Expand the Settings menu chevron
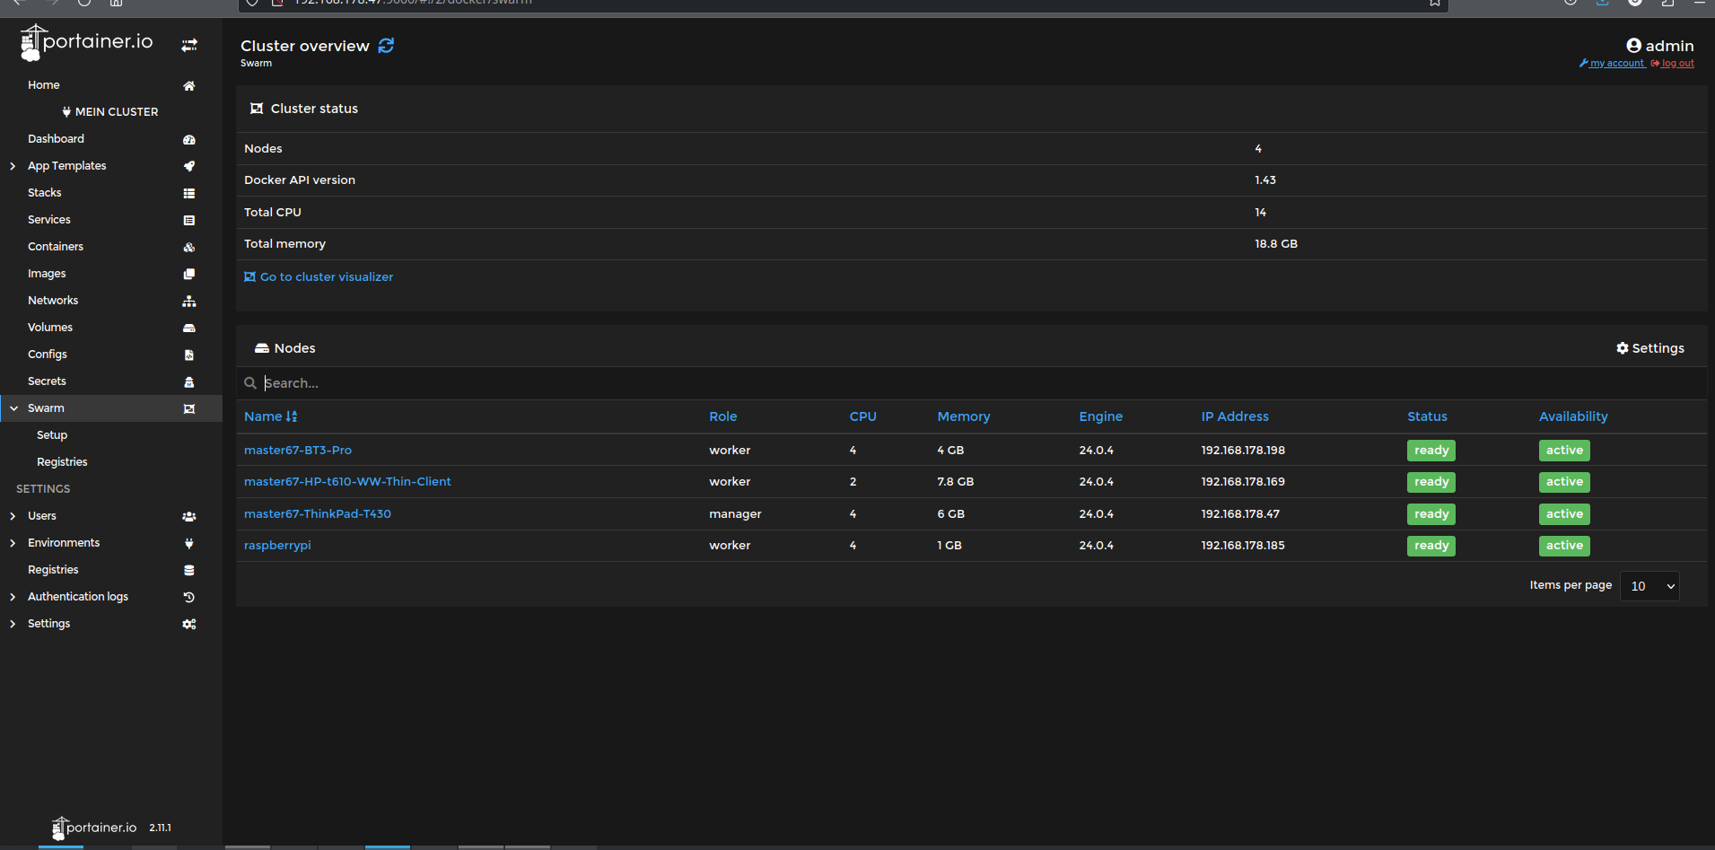Viewport: 1715px width, 850px height. [x=13, y=624]
